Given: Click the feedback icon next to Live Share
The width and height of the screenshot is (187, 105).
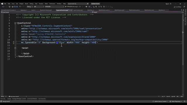Looking at the screenshot, I should pyautogui.click(x=184, y=7).
